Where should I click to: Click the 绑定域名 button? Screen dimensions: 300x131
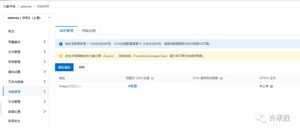click(x=64, y=67)
